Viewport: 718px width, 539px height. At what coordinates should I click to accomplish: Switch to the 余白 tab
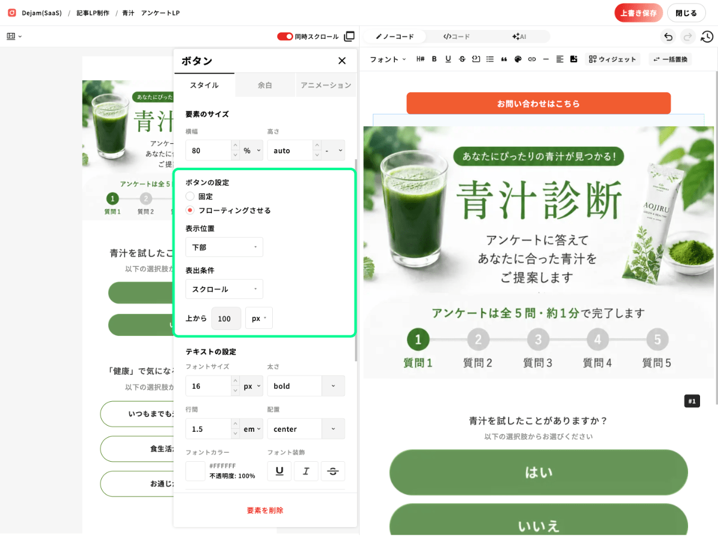click(265, 85)
